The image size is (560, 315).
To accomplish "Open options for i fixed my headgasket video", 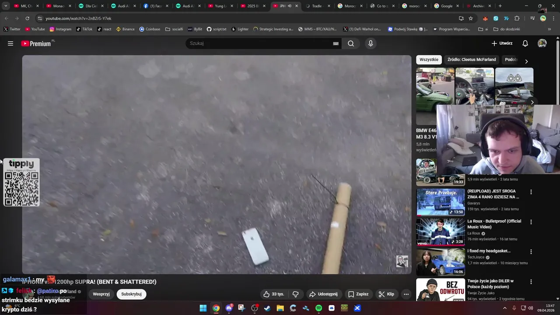I will pyautogui.click(x=531, y=252).
